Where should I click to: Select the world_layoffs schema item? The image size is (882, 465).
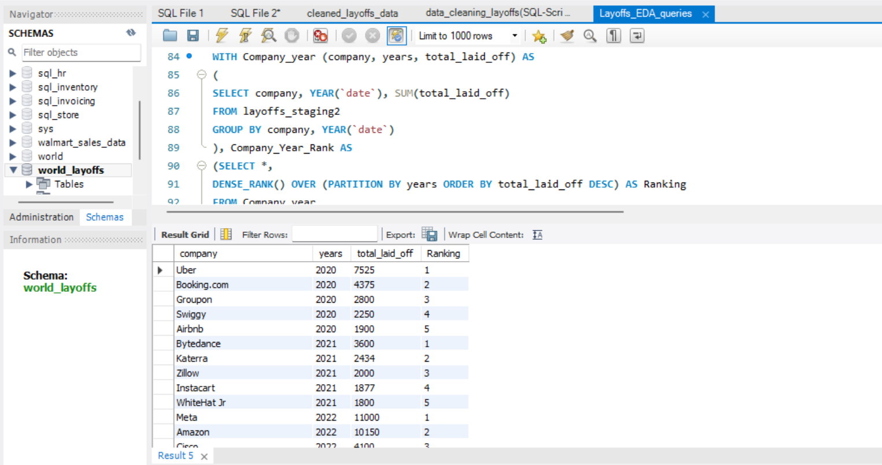point(71,170)
